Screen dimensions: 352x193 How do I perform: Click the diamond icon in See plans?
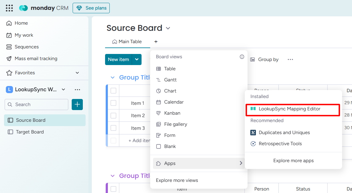coord(79,8)
